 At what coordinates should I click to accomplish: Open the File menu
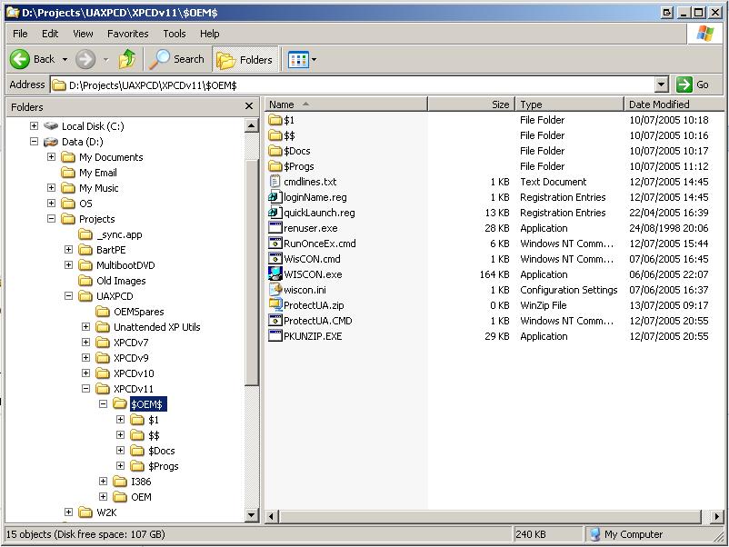click(20, 34)
